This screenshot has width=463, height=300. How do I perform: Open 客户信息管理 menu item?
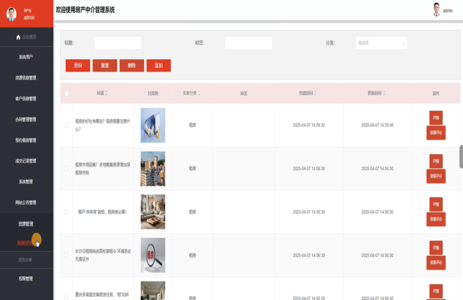coord(26,99)
